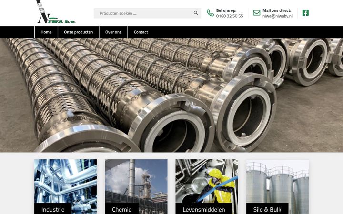Click the metal hoses hero banner image
The width and height of the screenshot is (343, 214).
[x=171, y=95]
